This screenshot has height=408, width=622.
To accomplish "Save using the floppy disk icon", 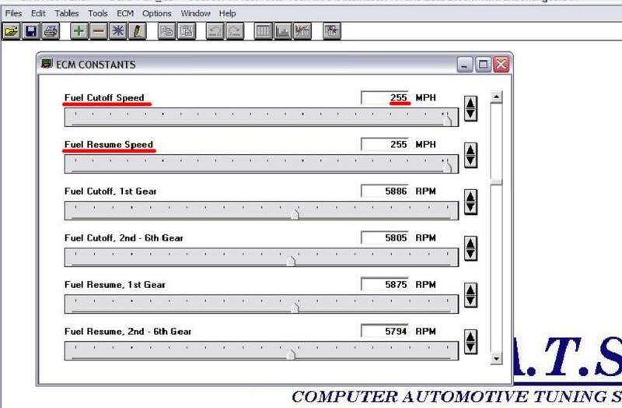I will pyautogui.click(x=31, y=32).
